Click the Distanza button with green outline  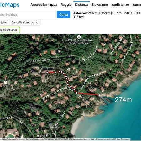coord(10,30)
